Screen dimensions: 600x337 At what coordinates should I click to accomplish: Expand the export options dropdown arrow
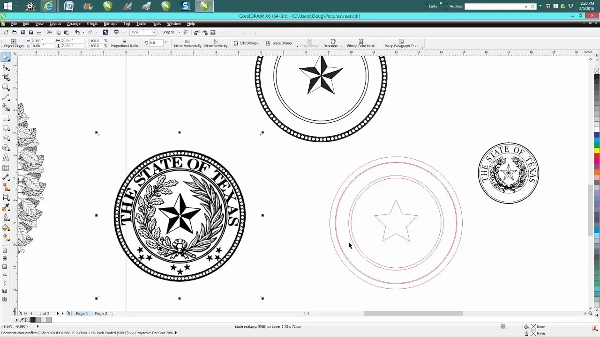123,32
